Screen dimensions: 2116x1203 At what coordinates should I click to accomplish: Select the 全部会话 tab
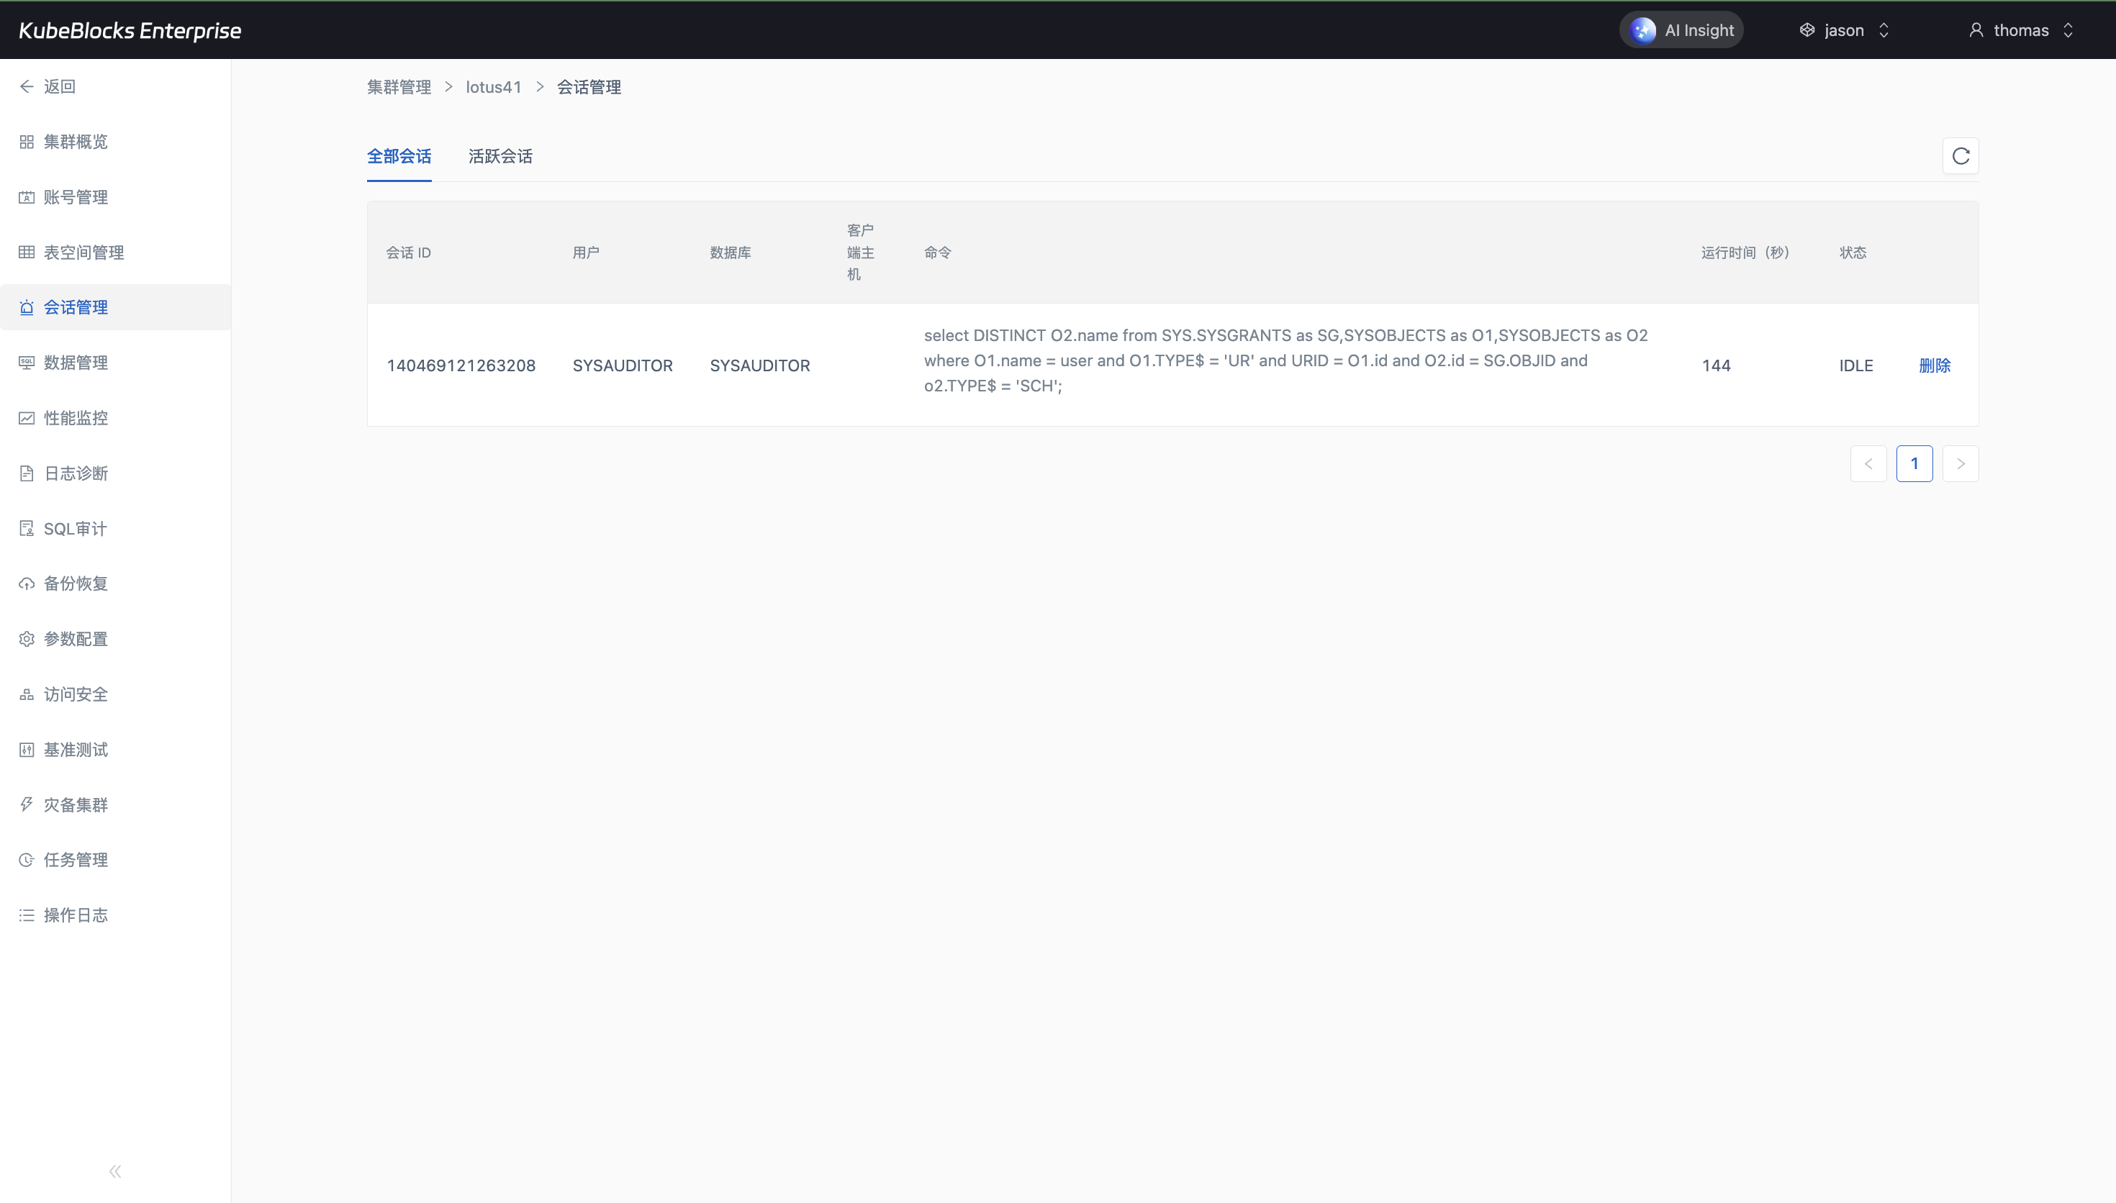point(398,156)
